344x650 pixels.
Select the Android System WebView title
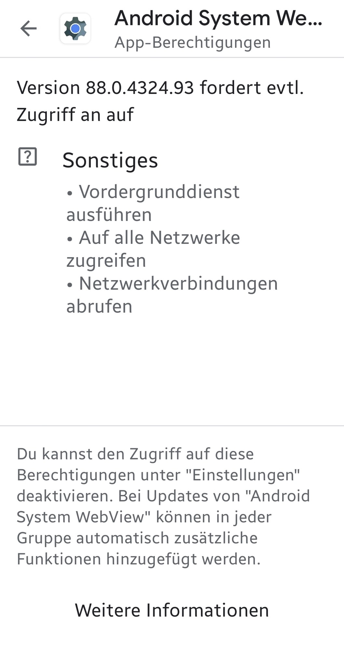[x=218, y=18]
